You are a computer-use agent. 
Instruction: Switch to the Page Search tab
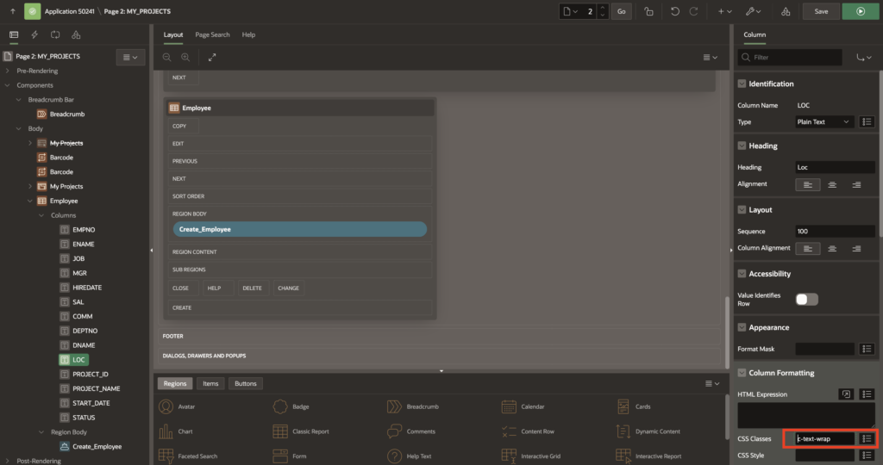coord(212,34)
